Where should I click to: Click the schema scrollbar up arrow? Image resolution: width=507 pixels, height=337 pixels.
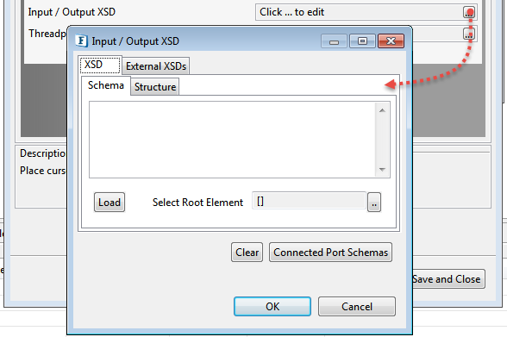382,110
